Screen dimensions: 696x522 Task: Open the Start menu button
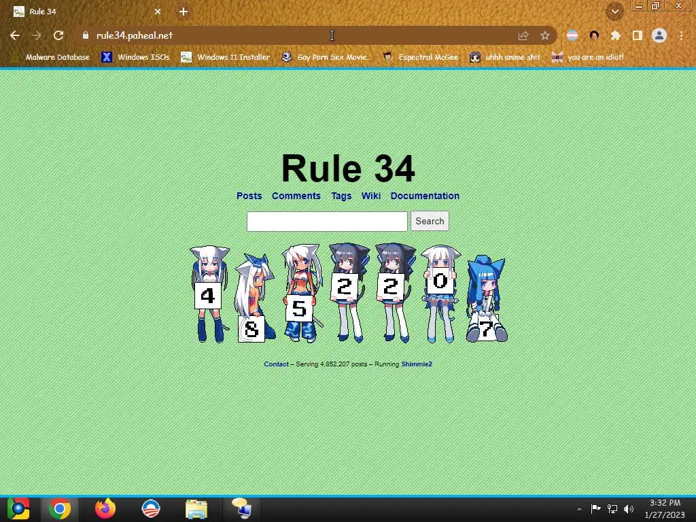[18, 508]
